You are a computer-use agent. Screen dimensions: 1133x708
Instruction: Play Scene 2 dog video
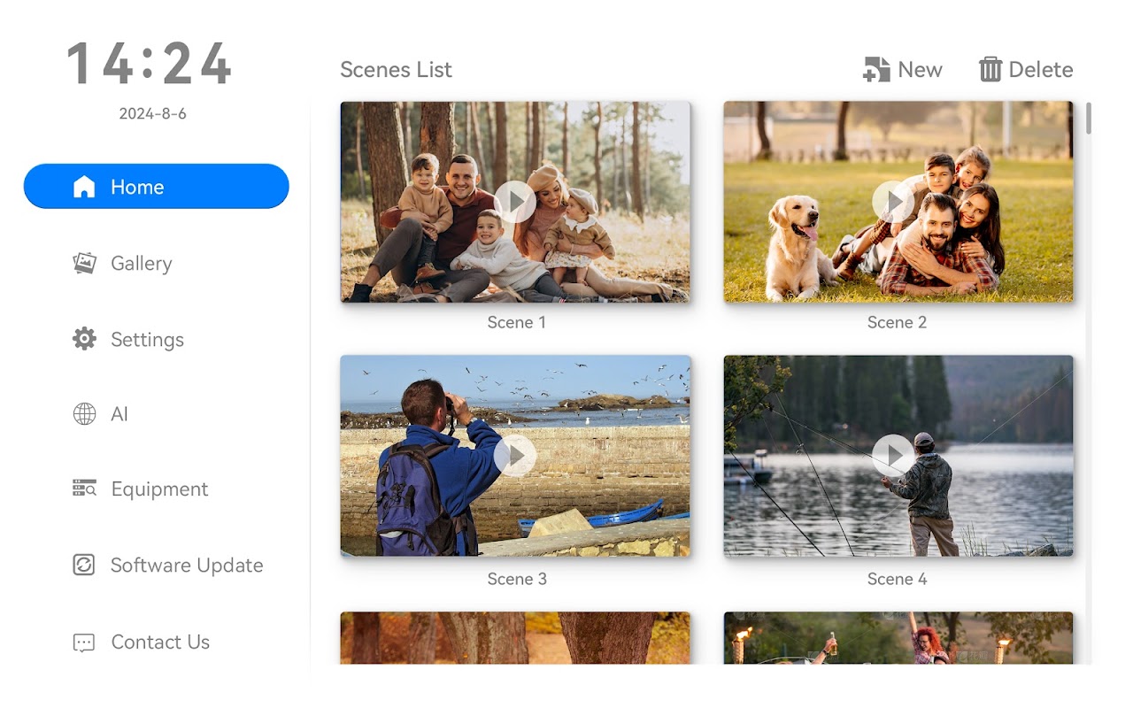pos(893,202)
